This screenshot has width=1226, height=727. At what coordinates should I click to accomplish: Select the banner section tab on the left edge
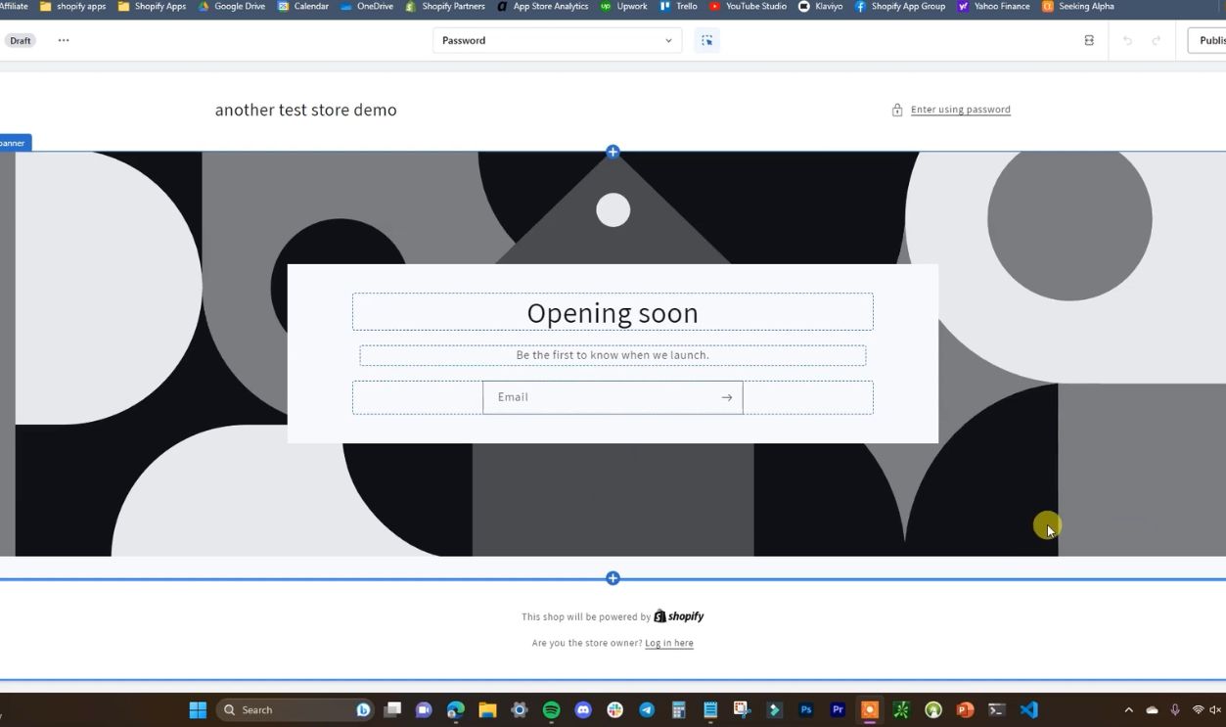12,142
